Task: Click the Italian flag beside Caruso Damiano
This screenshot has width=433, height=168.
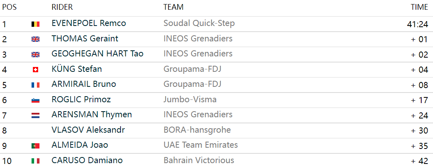Action: 35,161
